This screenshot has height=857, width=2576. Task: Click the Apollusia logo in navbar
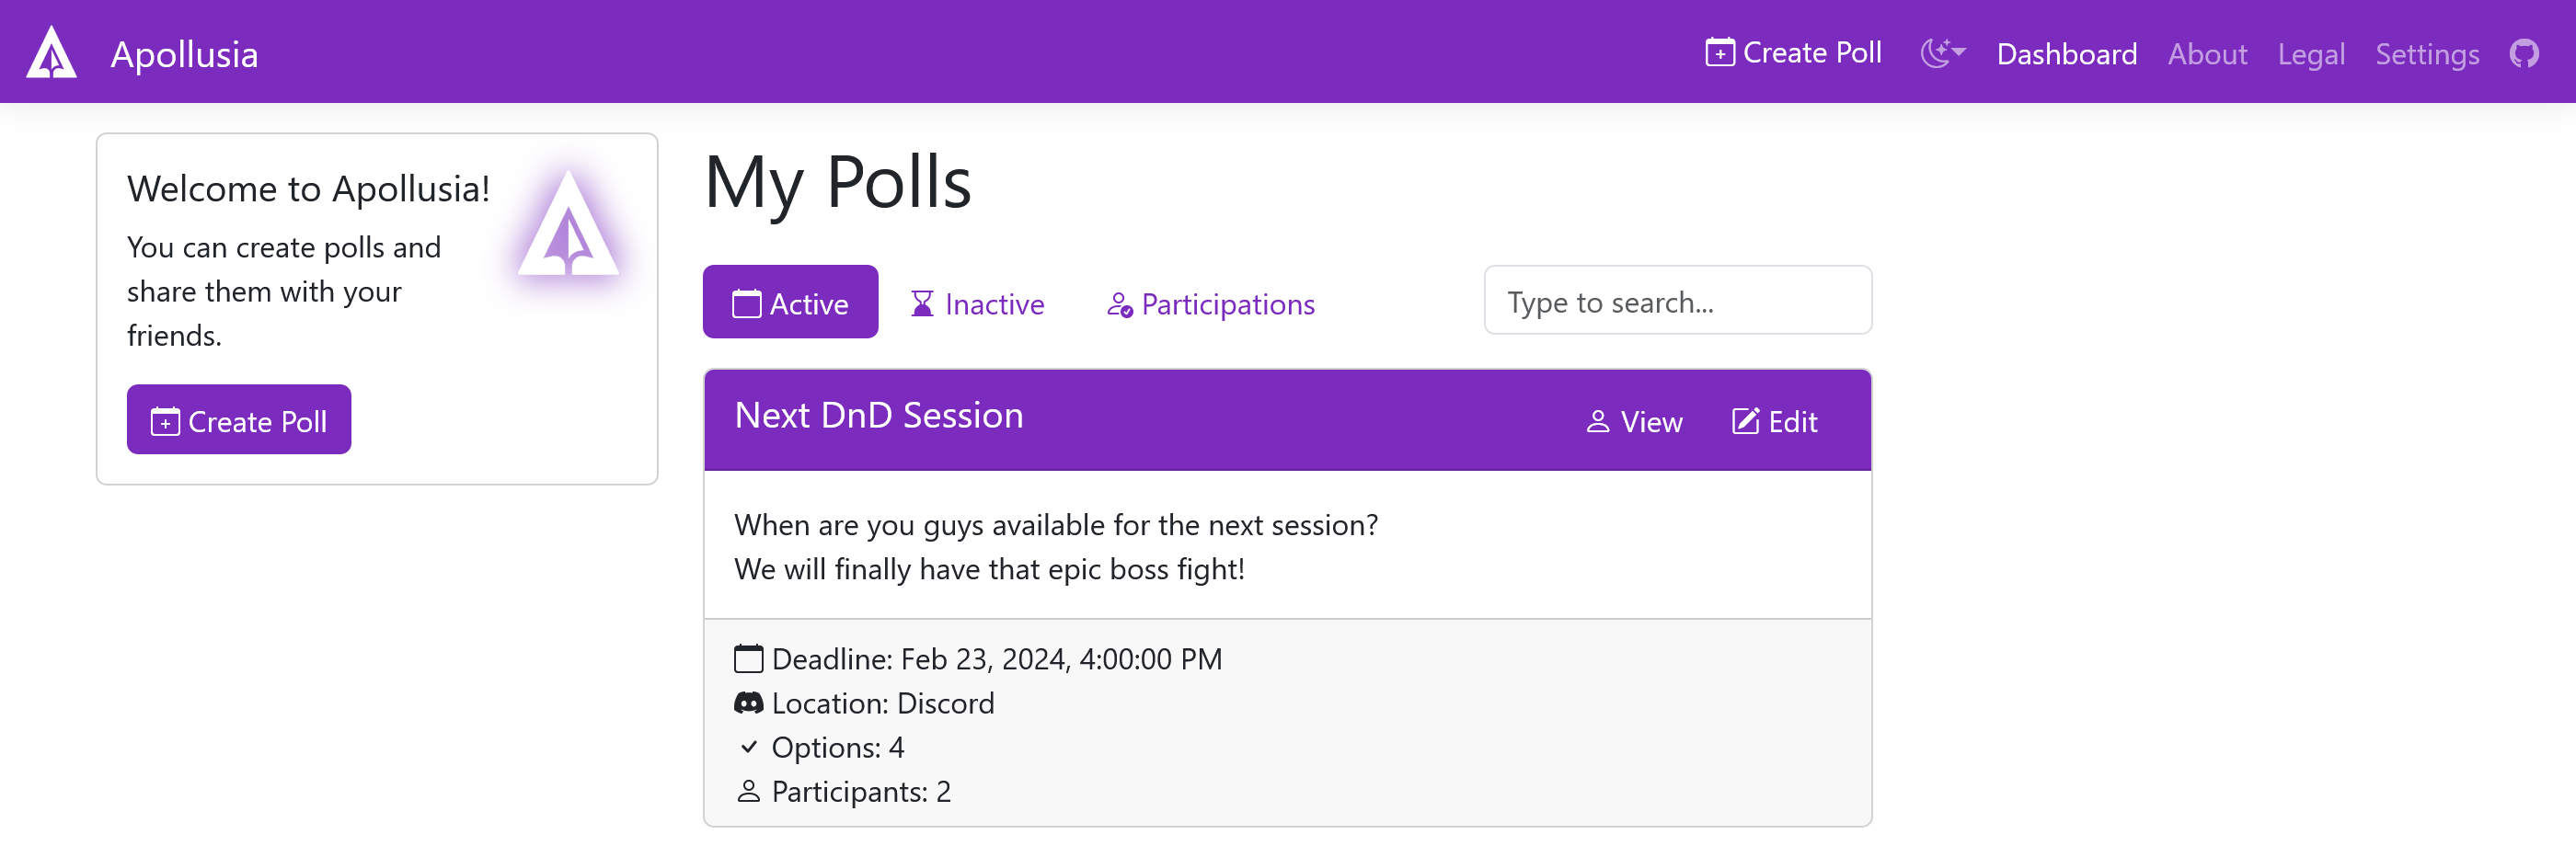[x=52, y=52]
